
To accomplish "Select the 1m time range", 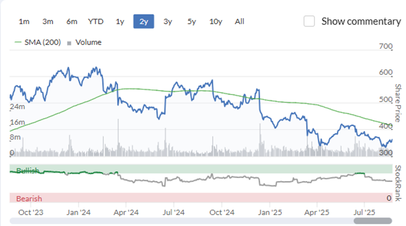I will pyautogui.click(x=24, y=22).
